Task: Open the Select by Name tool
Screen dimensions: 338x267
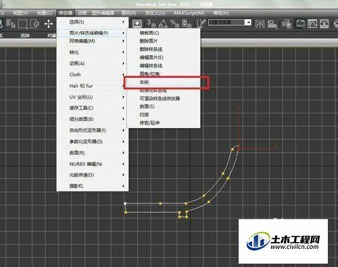Action: [x=11, y=24]
